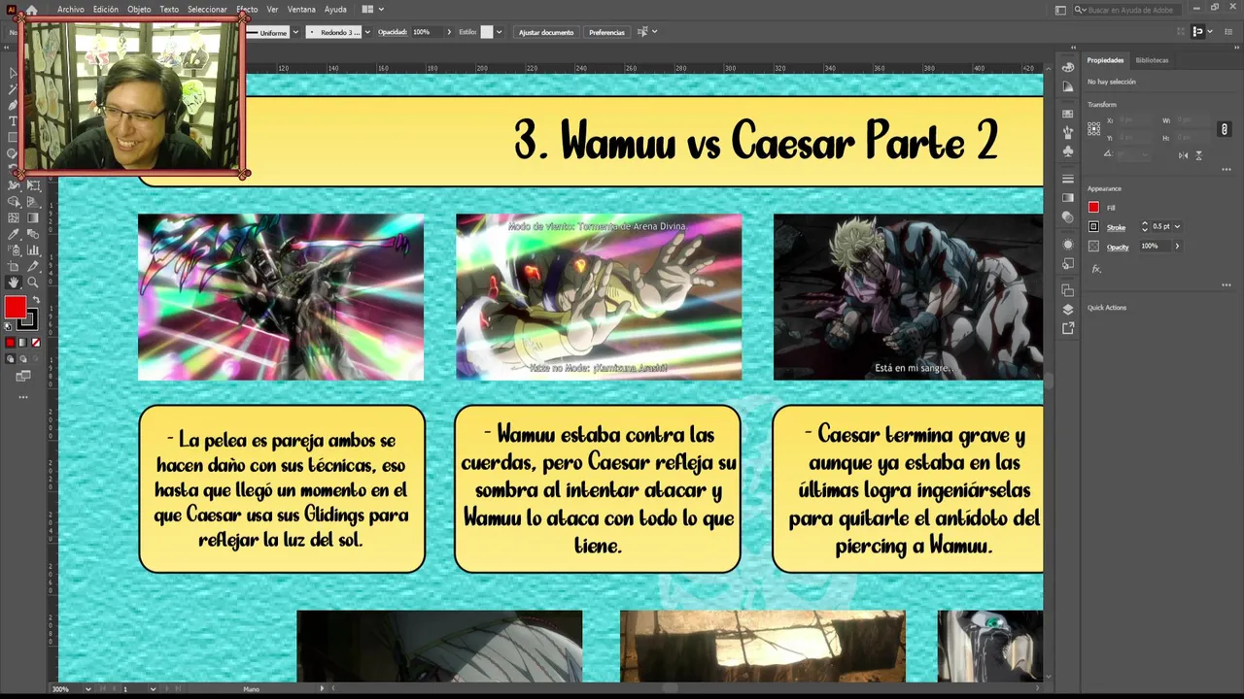Click the Preferencias button
1244x699 pixels.
pyautogui.click(x=606, y=32)
